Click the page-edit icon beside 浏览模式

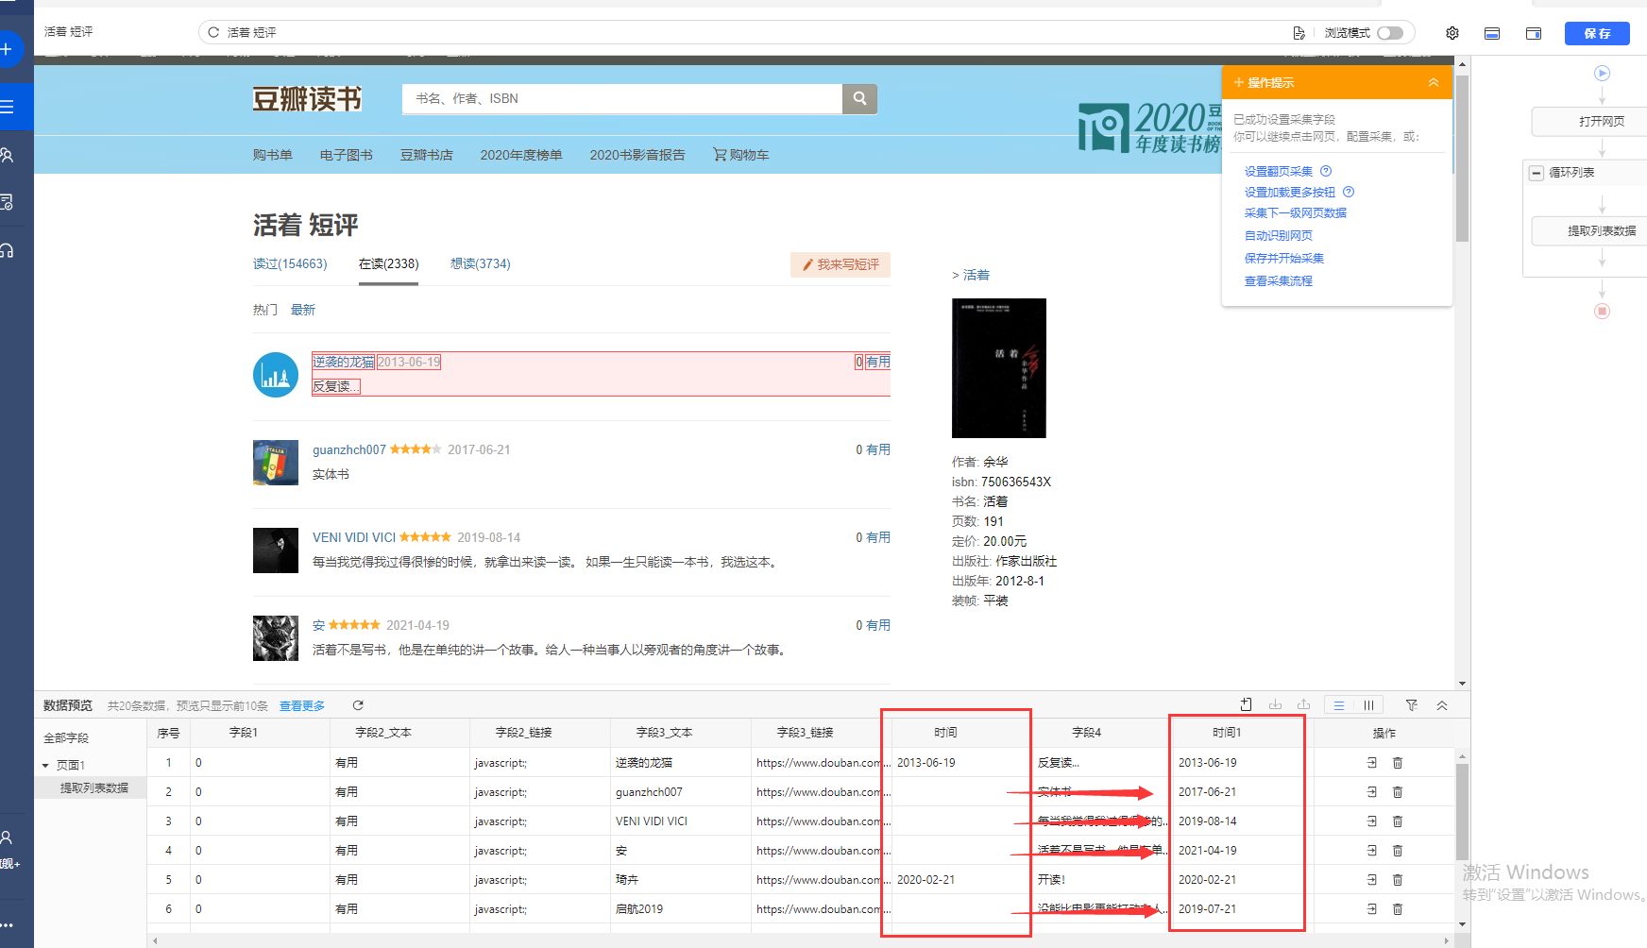coord(1299,33)
